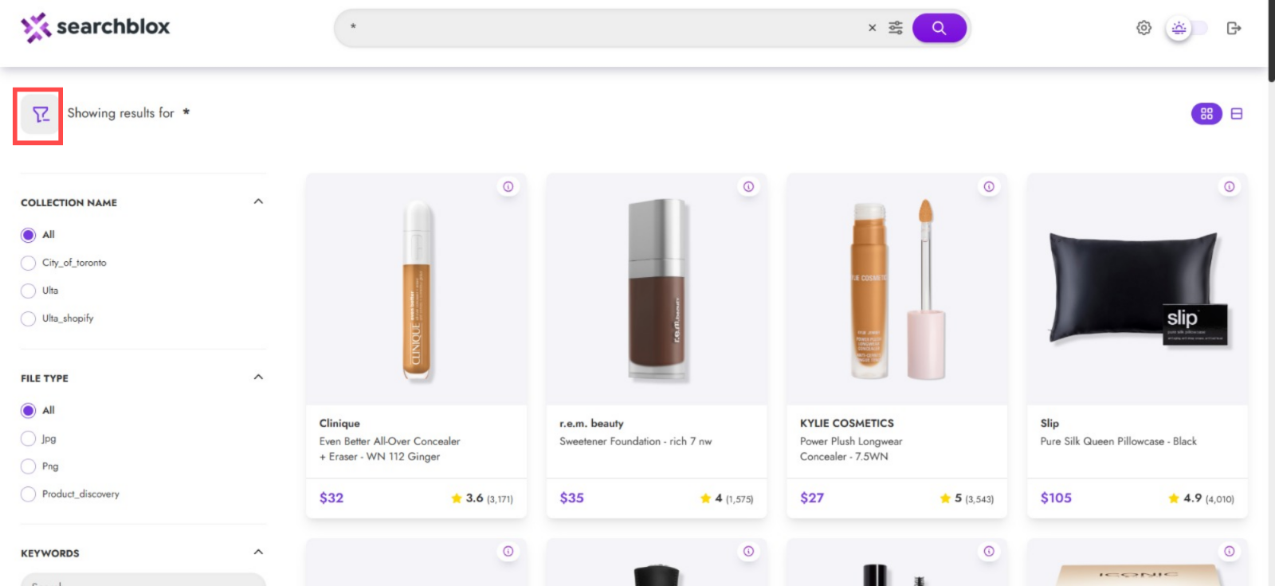Open Kylie Cosmetics concealer image
1275x586 pixels.
coord(897,291)
